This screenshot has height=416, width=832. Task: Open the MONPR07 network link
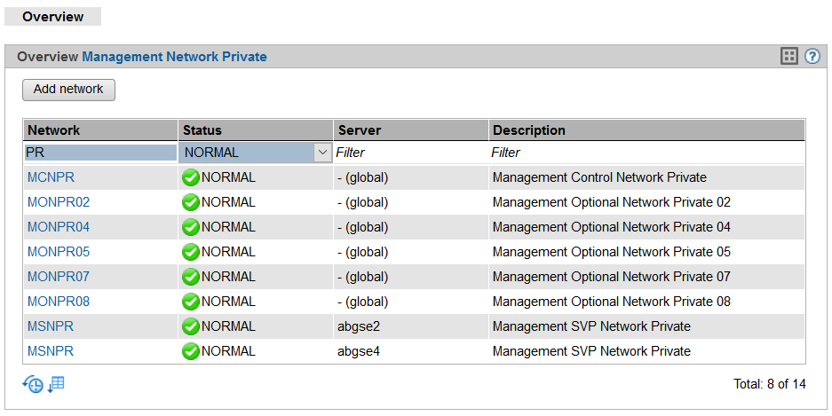59,277
